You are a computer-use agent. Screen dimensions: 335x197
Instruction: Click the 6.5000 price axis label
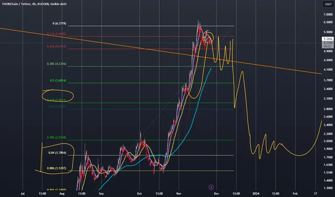click(x=328, y=22)
